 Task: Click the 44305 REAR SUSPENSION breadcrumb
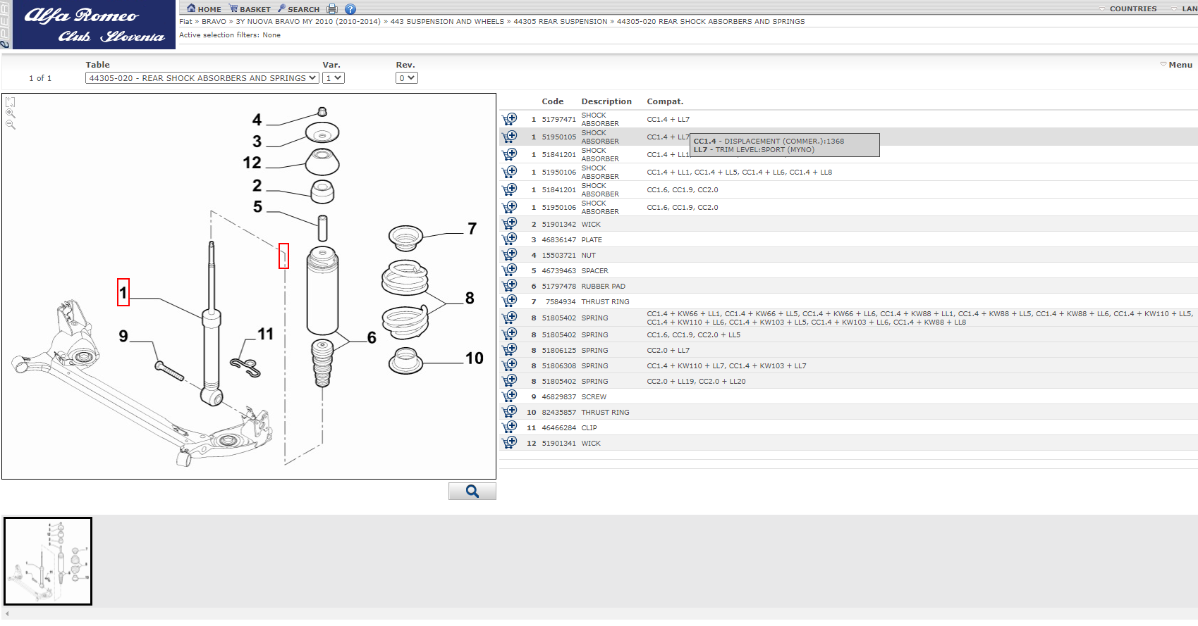pyautogui.click(x=561, y=22)
